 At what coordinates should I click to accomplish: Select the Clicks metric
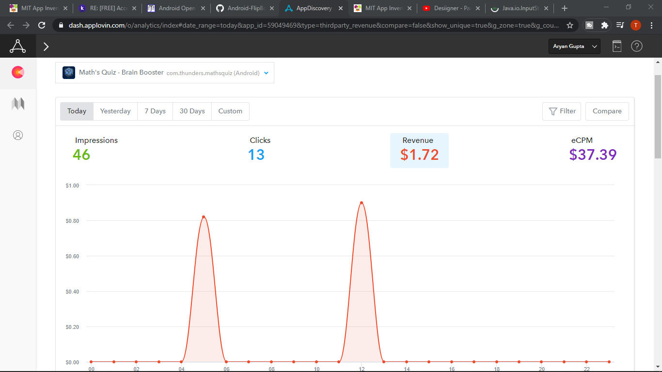coord(260,150)
